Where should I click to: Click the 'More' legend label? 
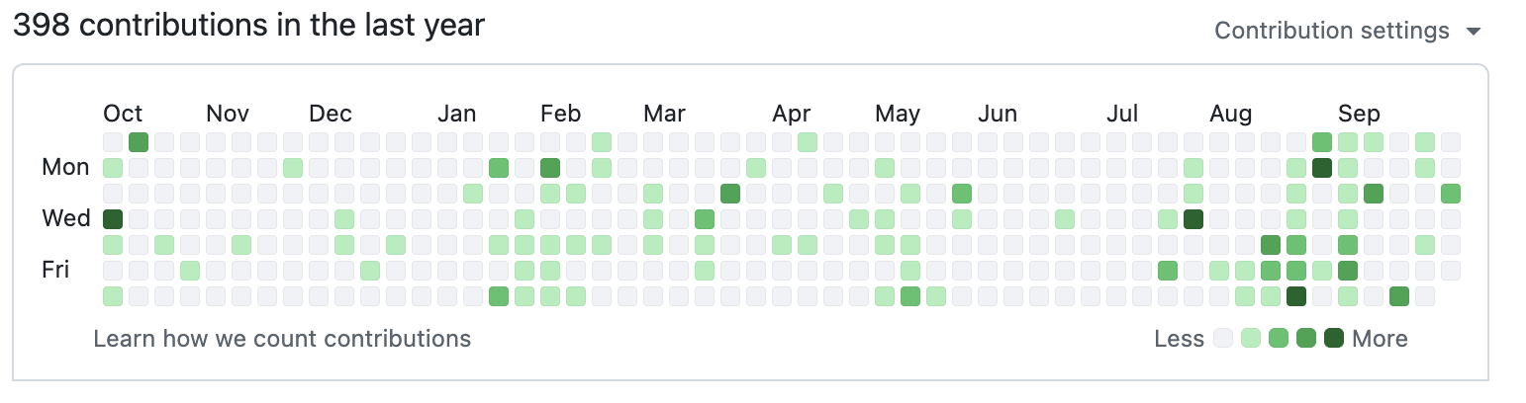(x=1380, y=339)
